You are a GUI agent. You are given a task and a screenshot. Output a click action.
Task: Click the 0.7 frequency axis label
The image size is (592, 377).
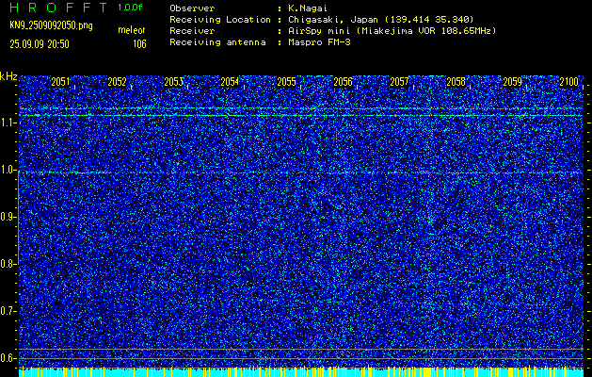[x=6, y=311]
